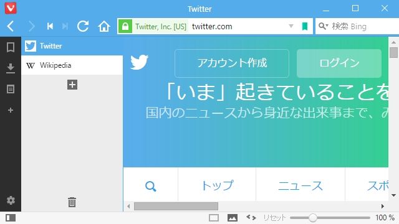Image resolution: width=399 pixels, height=224 pixels.
Task: Click the vertical scrollbar down arrow
Action: [393, 195]
